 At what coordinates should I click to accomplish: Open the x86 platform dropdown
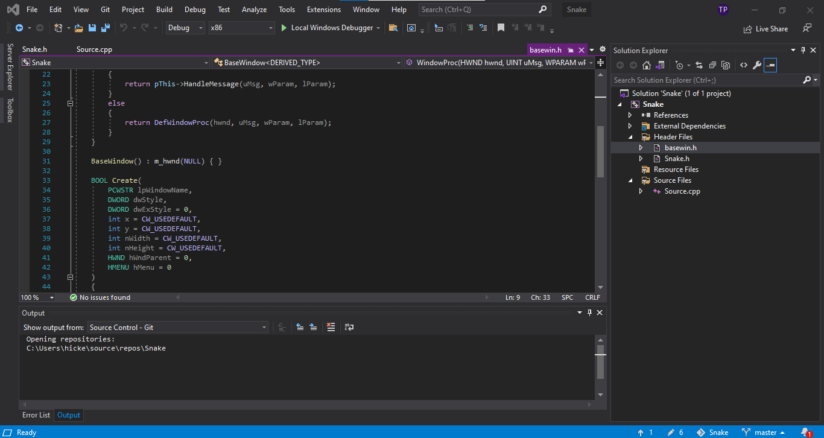tap(241, 28)
